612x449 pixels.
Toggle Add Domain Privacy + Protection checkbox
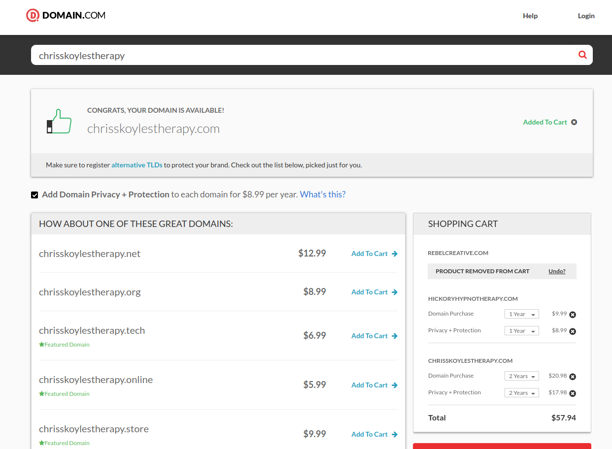pyautogui.click(x=34, y=195)
